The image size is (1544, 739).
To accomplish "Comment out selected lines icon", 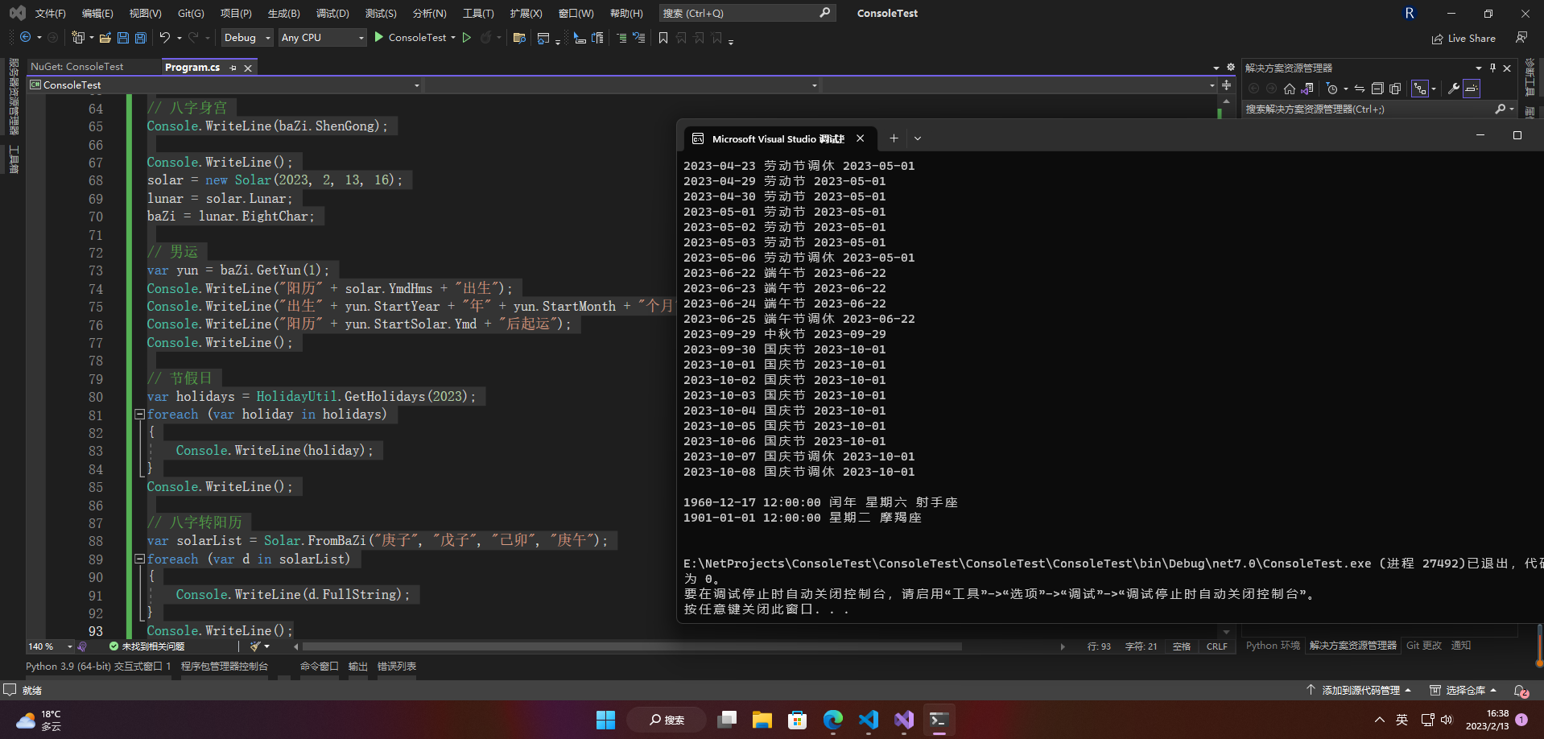I will pos(621,38).
